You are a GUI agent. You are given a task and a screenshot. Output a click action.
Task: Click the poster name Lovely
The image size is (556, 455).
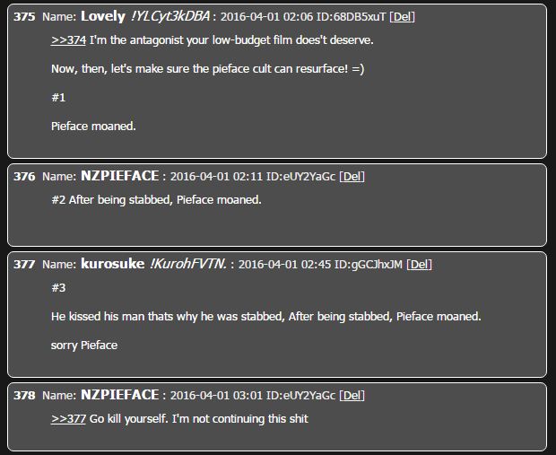point(103,16)
